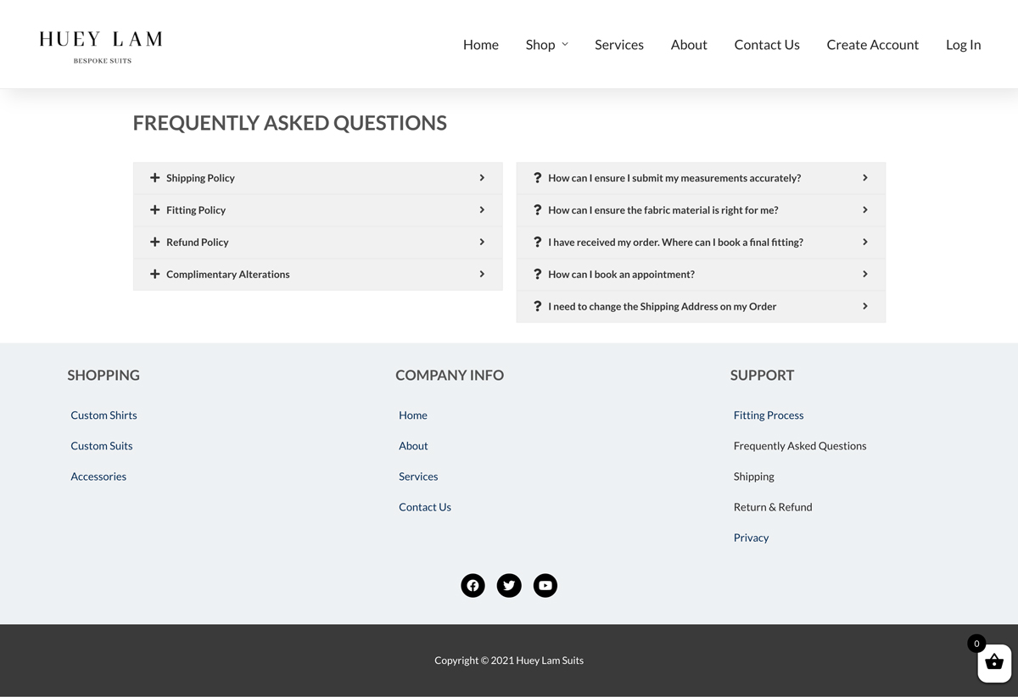Open the Privacy link under Support
This screenshot has width=1018, height=697.
(x=751, y=538)
